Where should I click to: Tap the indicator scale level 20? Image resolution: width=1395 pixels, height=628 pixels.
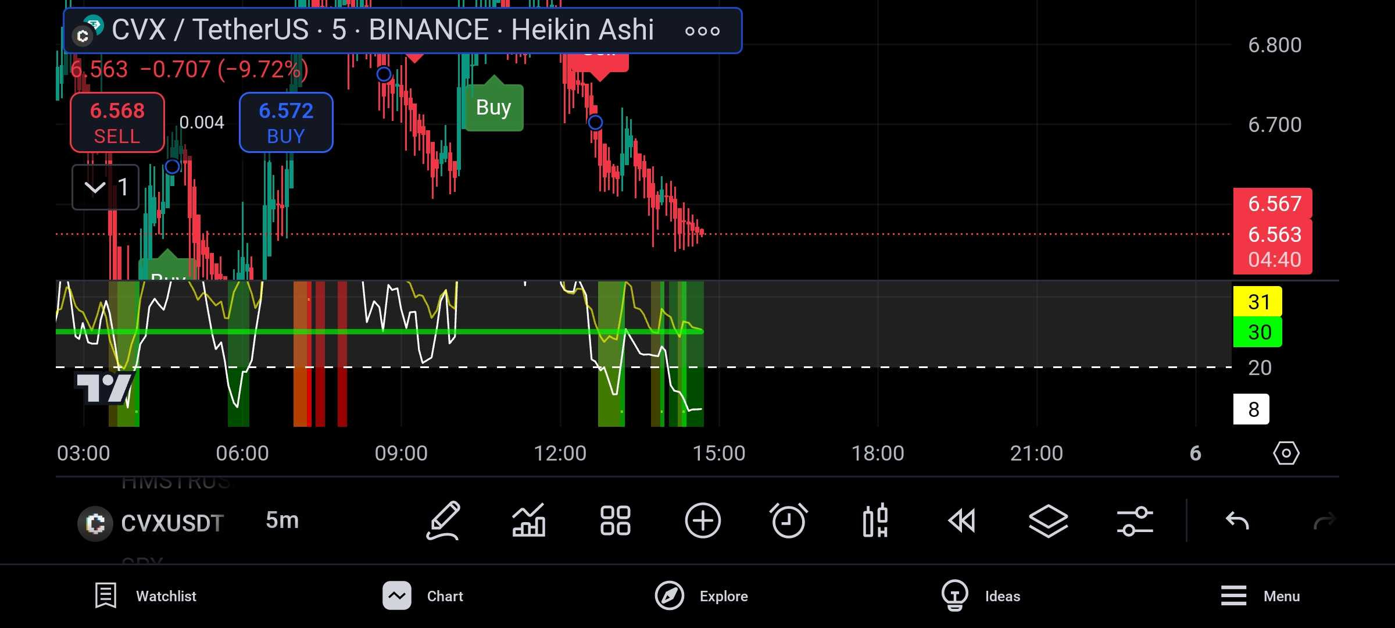(1260, 367)
